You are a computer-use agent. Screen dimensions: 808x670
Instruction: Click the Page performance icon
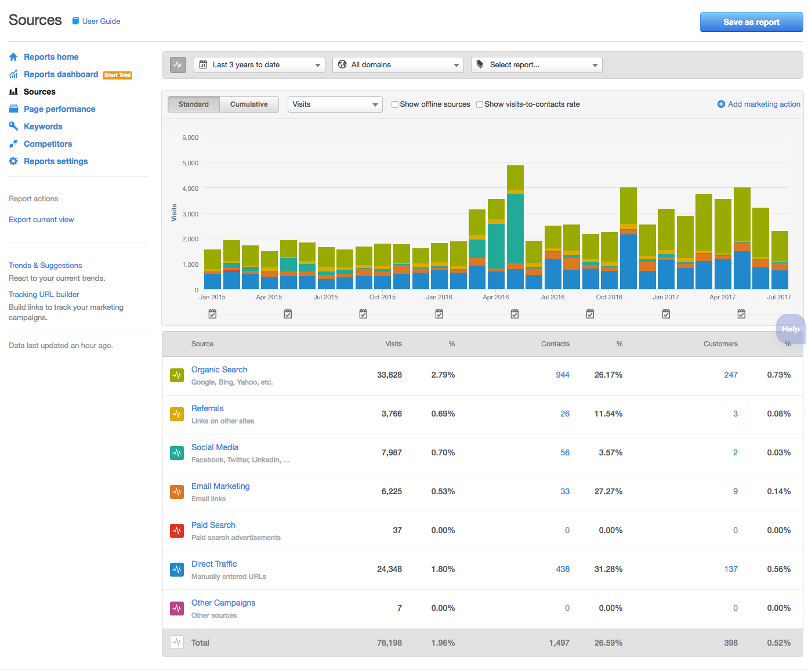[13, 109]
